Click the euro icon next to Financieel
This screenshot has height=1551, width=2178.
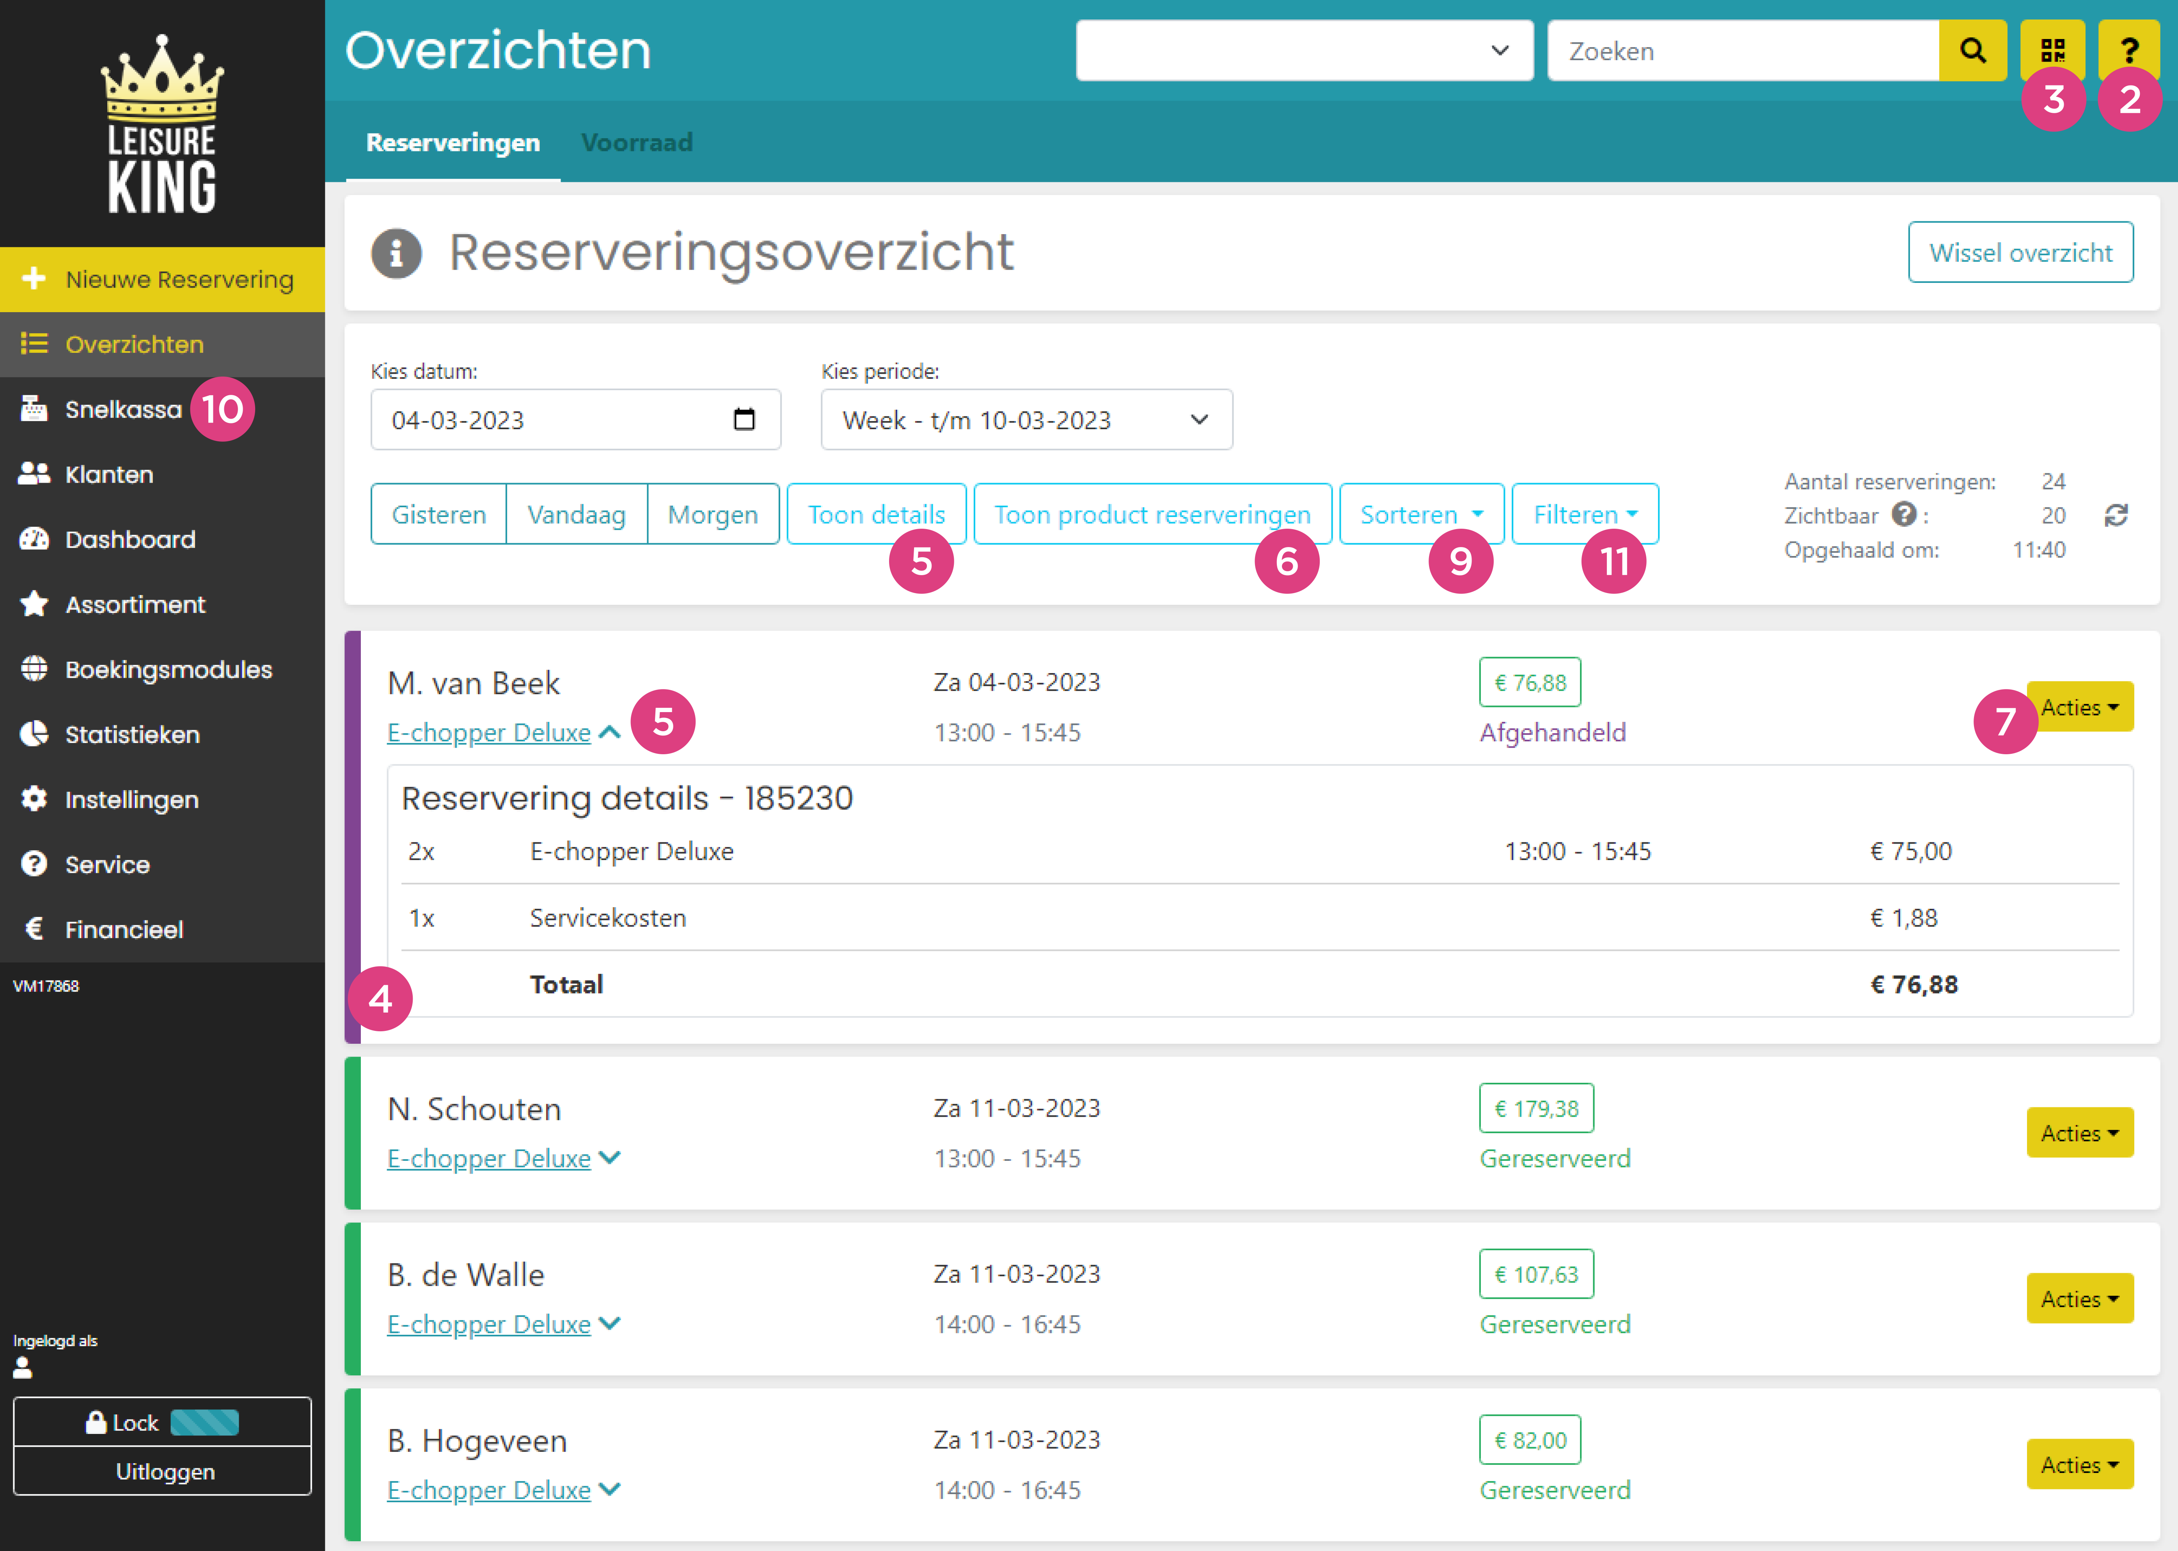tap(34, 928)
